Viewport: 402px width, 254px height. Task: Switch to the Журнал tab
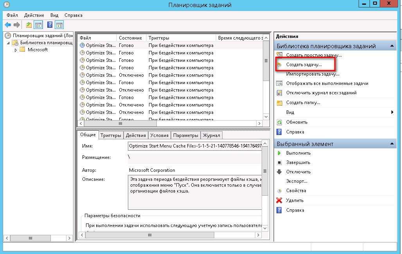[x=212, y=135]
